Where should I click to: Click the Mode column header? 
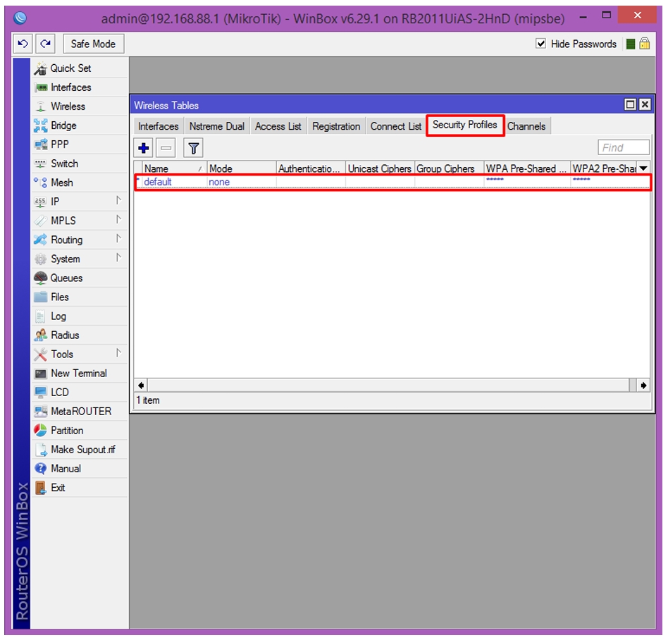(242, 168)
